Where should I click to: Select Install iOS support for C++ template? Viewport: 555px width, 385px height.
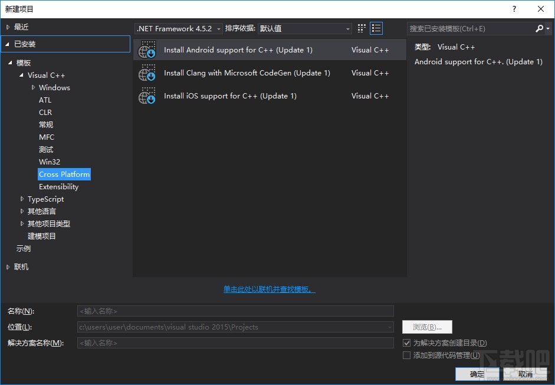pyautogui.click(x=270, y=96)
